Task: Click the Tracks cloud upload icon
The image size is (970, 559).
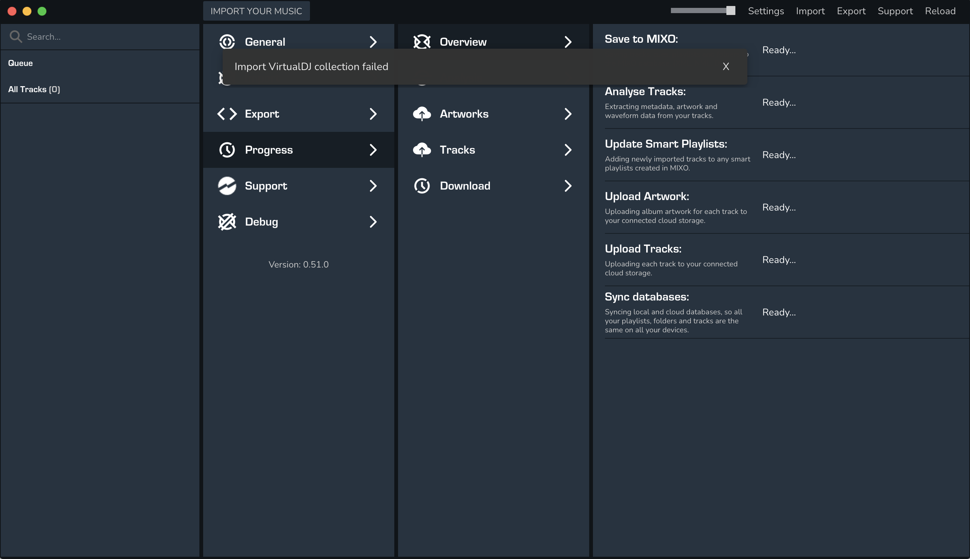Action: pos(422,150)
